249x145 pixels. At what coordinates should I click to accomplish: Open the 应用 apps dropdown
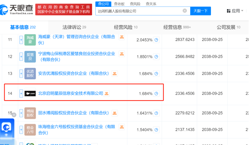235,11
